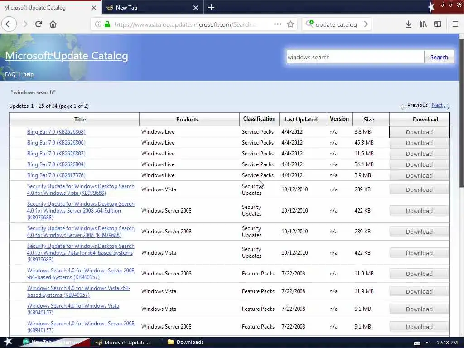Click the browser forward arrow
Viewport: 464px width, 348px height.
coord(24,24)
